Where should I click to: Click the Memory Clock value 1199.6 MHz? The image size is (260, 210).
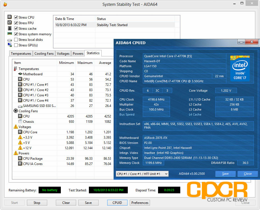pos(154,163)
